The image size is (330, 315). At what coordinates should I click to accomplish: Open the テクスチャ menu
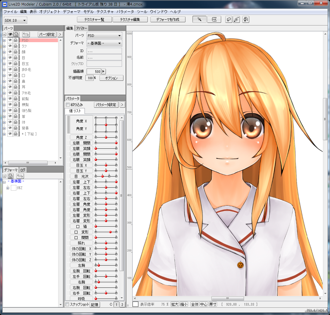coord(105,12)
